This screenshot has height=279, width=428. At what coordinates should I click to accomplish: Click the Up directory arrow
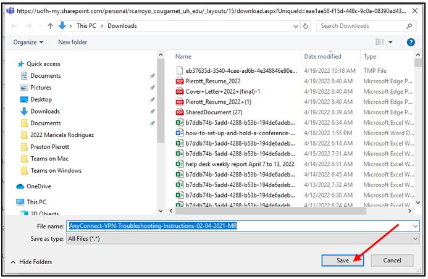50,26
